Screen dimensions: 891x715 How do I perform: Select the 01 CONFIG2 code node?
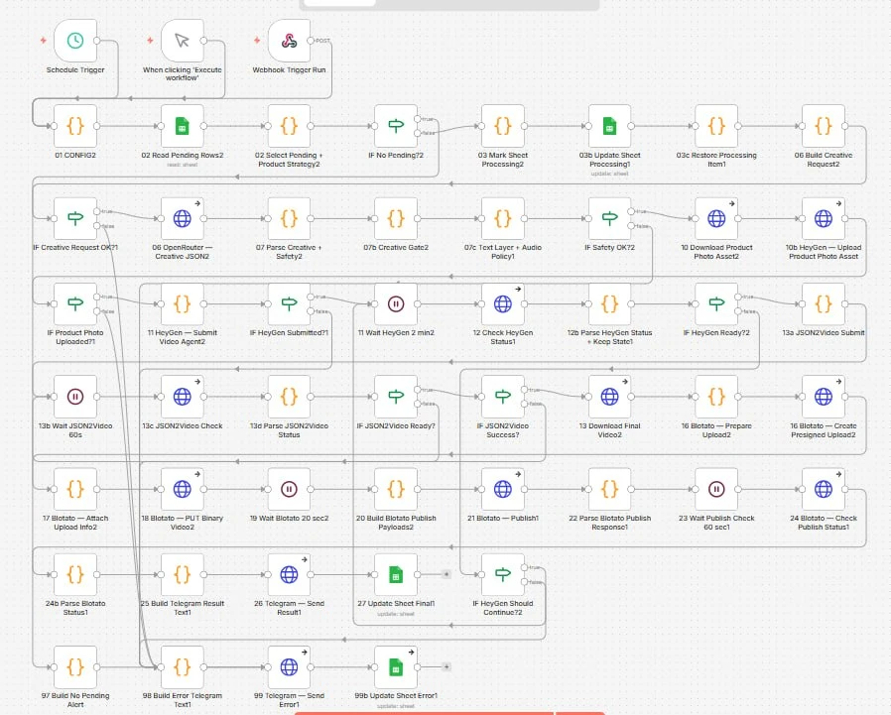click(75, 126)
